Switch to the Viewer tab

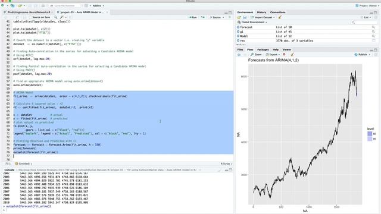click(x=287, y=49)
